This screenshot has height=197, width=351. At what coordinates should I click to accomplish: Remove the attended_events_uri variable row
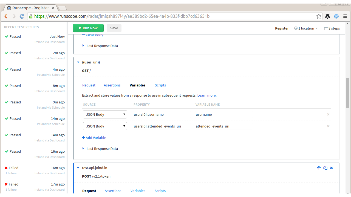pyautogui.click(x=328, y=126)
